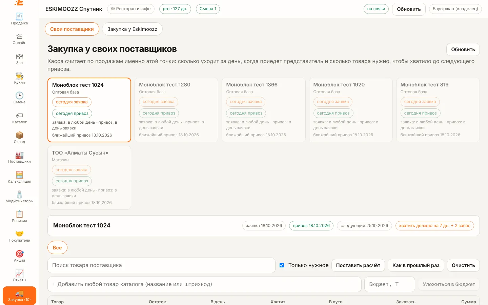Image resolution: width=488 pixels, height=305 pixels.
Task: Select the ТОО «Алматы Сусын» supplier card
Action: coord(89,178)
